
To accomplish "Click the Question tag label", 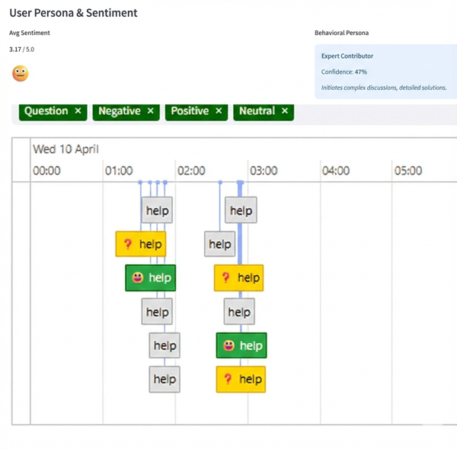I will (x=46, y=111).
